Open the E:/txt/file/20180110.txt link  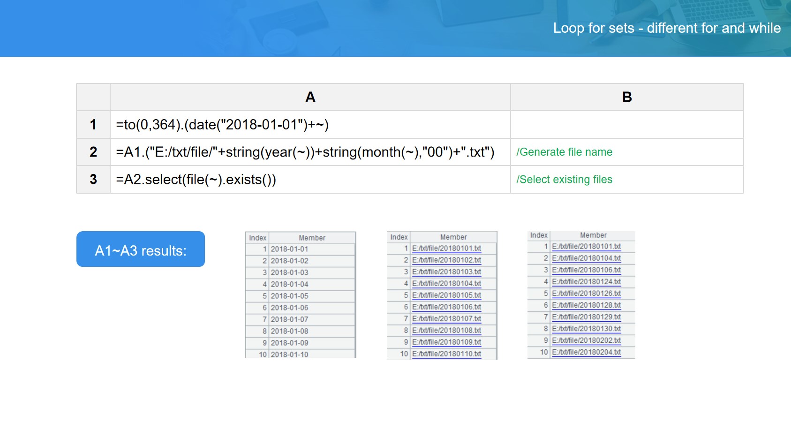coord(446,354)
